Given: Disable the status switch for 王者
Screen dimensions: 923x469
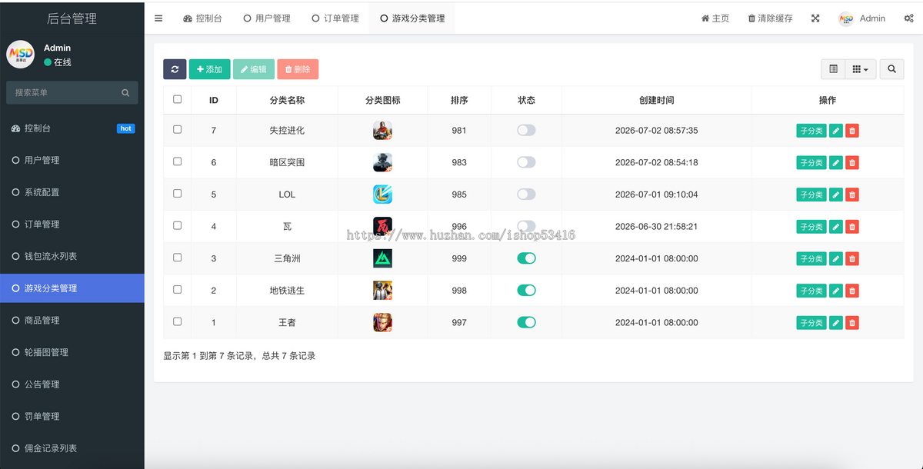Looking at the screenshot, I should tap(526, 322).
